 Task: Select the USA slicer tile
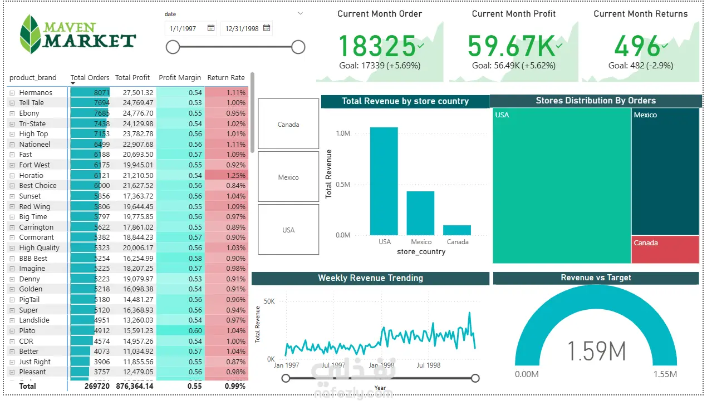tap(288, 230)
